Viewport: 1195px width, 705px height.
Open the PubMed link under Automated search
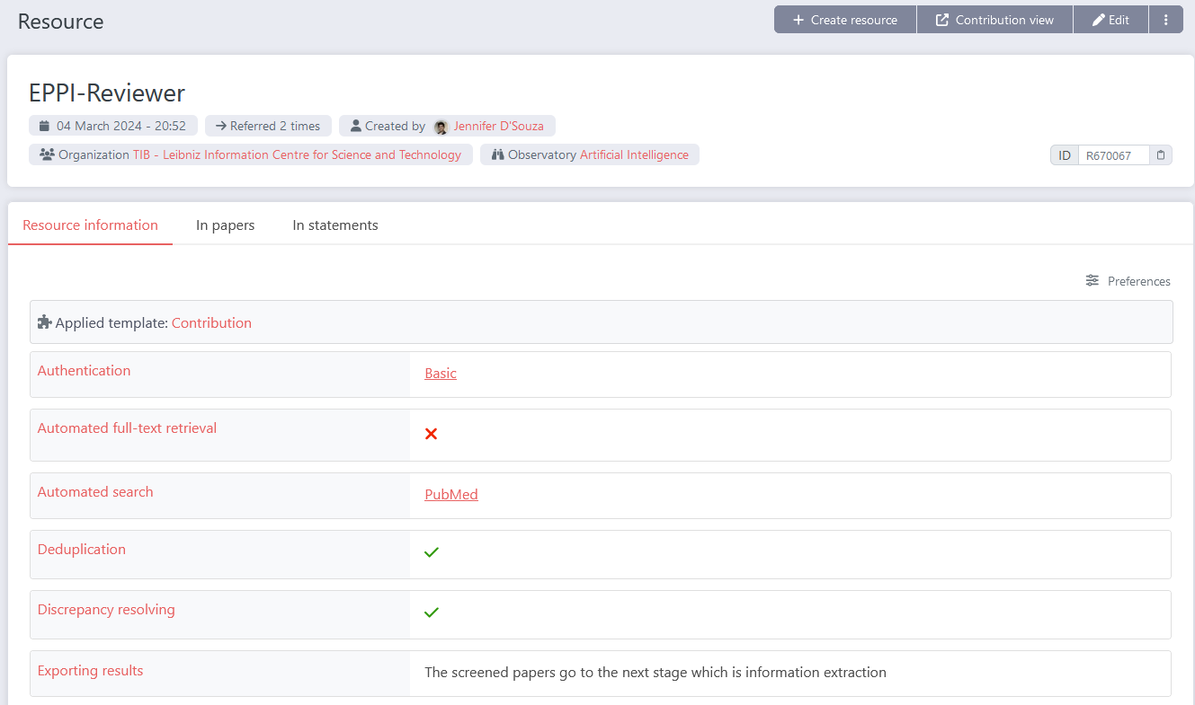click(451, 494)
